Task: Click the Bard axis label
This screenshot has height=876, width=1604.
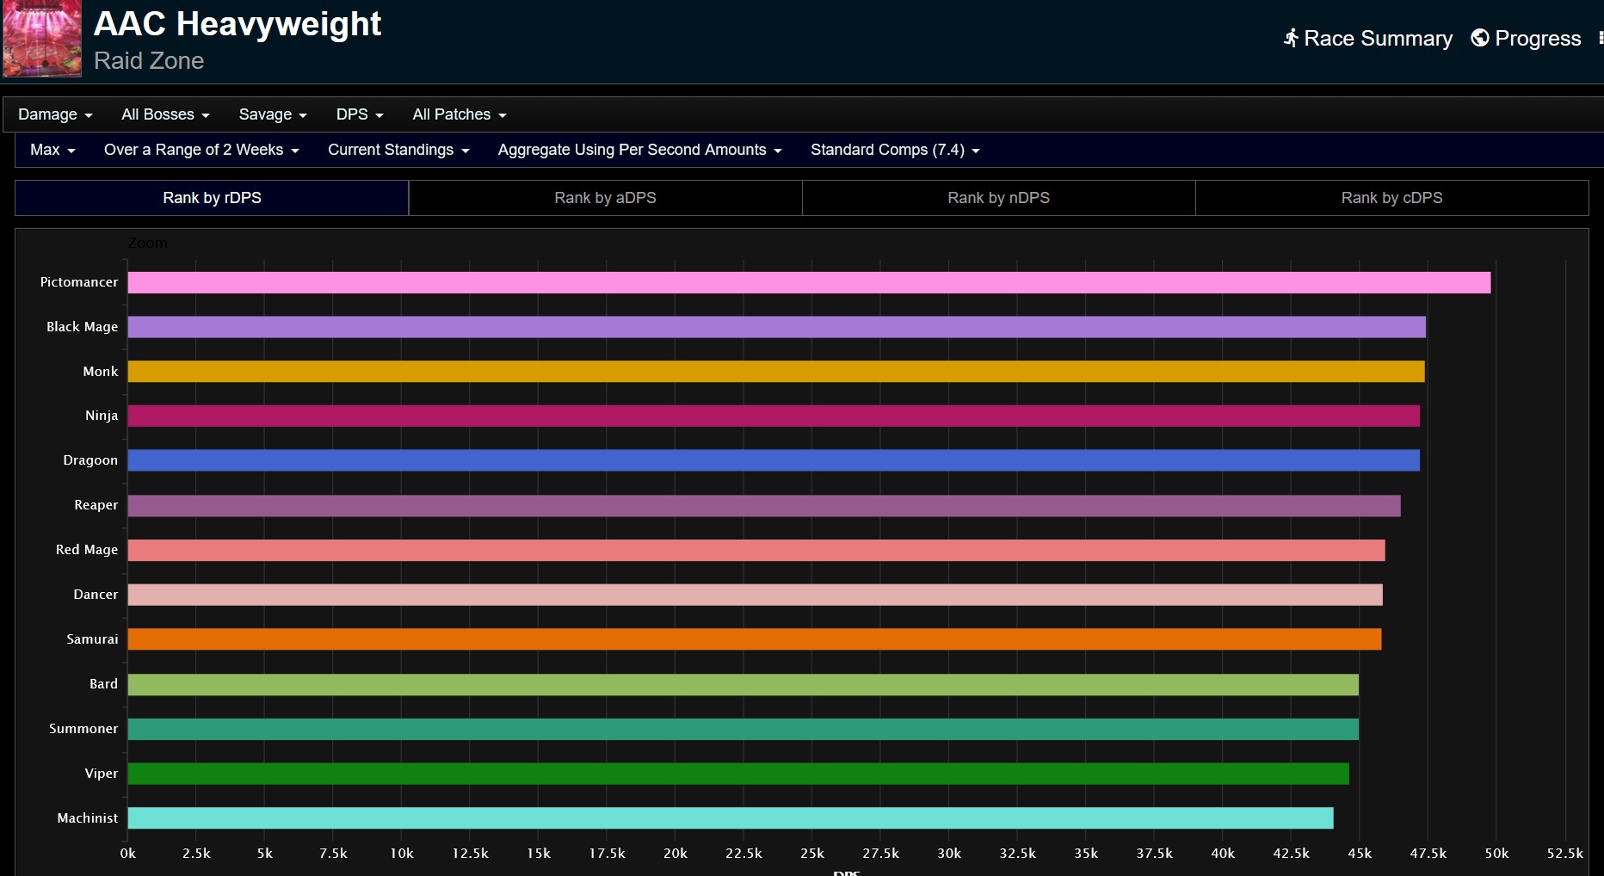Action: point(103,684)
